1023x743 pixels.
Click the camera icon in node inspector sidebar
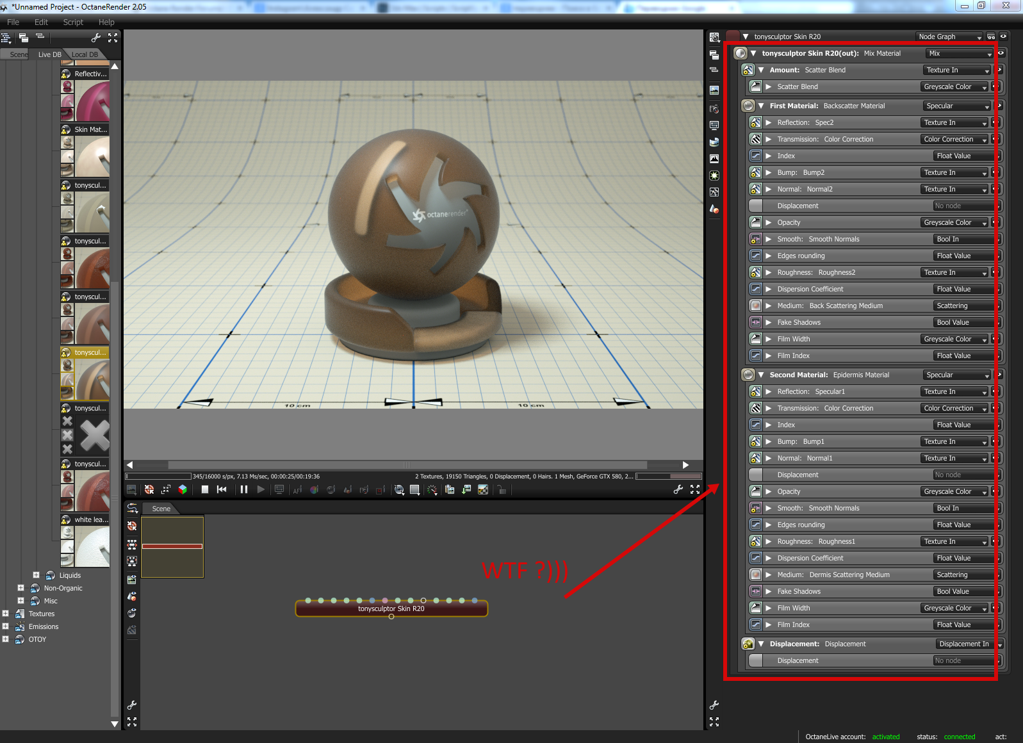click(x=714, y=109)
